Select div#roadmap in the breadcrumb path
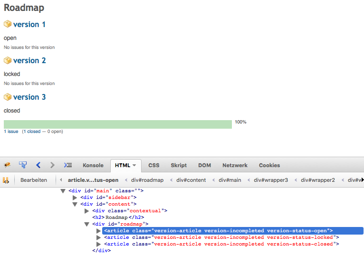This screenshot has width=364, height=255. 147,180
